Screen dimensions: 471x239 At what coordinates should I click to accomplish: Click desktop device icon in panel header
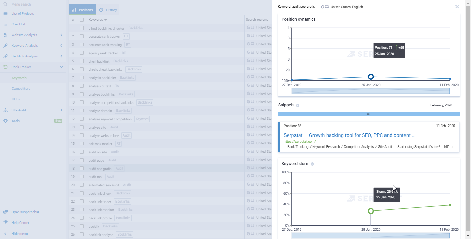(327, 7)
